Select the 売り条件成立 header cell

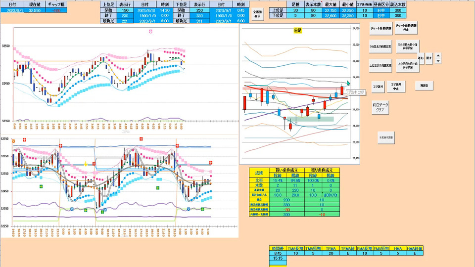pyautogui.click(x=322, y=171)
